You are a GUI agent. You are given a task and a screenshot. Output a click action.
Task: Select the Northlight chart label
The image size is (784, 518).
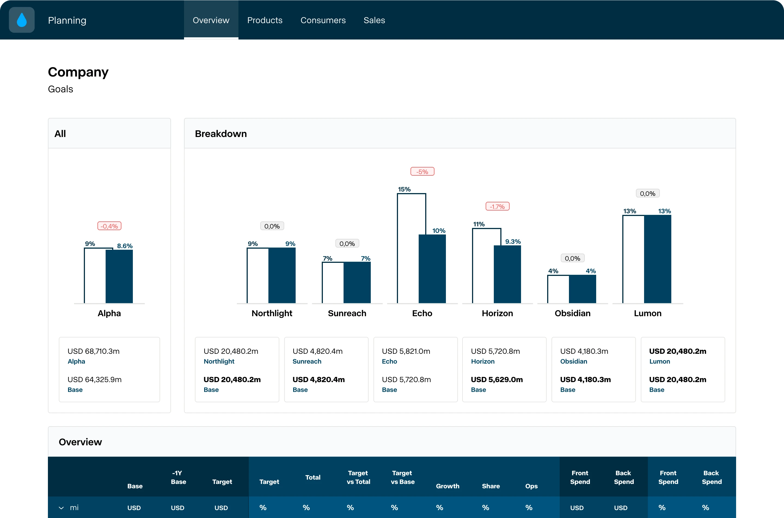coord(272,313)
